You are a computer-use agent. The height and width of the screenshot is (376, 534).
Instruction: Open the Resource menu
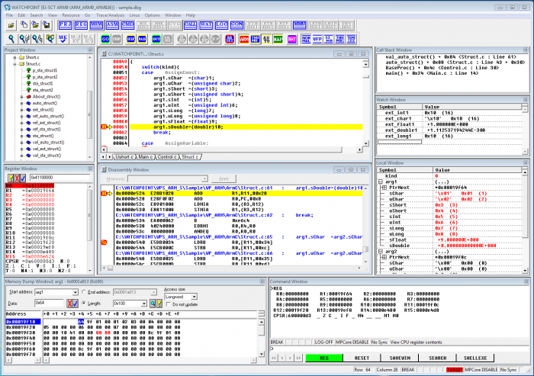(x=71, y=15)
